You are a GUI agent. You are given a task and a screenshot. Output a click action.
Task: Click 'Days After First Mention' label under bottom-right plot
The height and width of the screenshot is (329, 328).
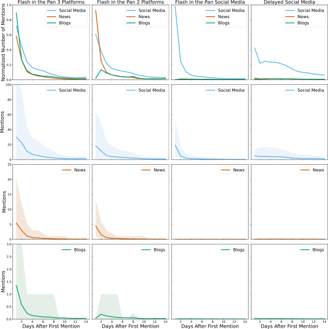pos(288,326)
